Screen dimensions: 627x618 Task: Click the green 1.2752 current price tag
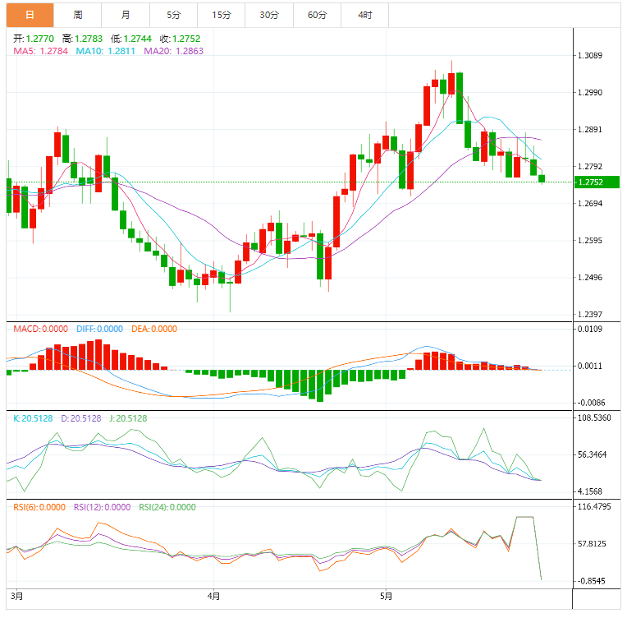pyautogui.click(x=595, y=182)
